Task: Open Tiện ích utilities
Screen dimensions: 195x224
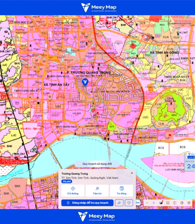Action: pyautogui.click(x=97, y=190)
